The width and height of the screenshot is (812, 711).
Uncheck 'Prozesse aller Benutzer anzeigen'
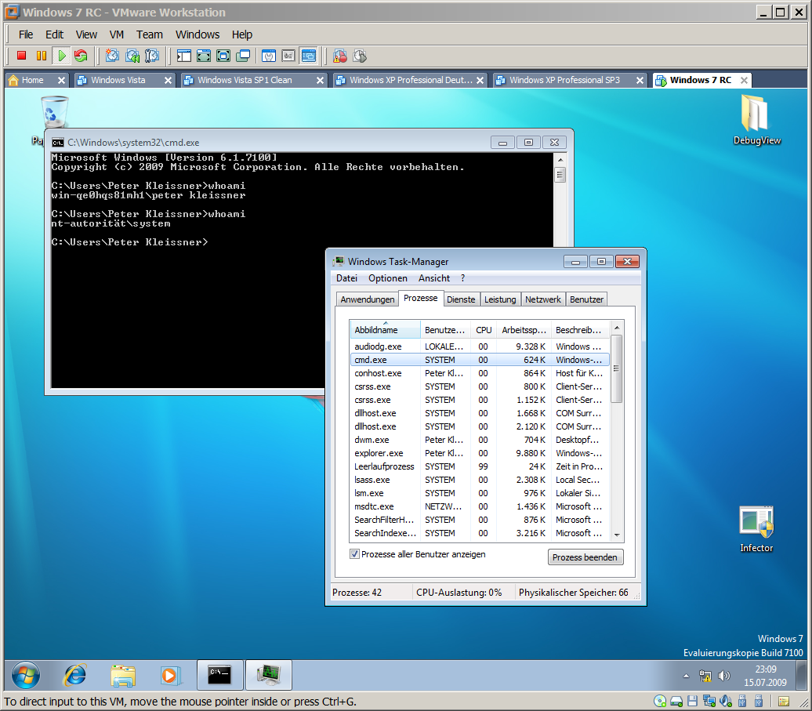point(355,553)
